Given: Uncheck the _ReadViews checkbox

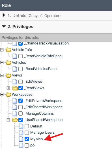Looking at the screenshot, I should pyautogui.click(x=20, y=88).
